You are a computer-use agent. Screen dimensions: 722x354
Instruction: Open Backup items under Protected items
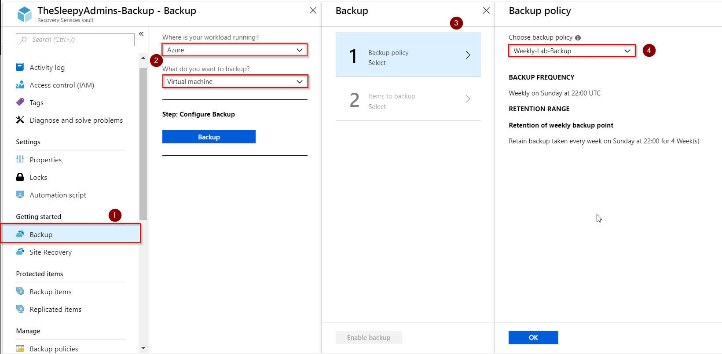point(51,292)
